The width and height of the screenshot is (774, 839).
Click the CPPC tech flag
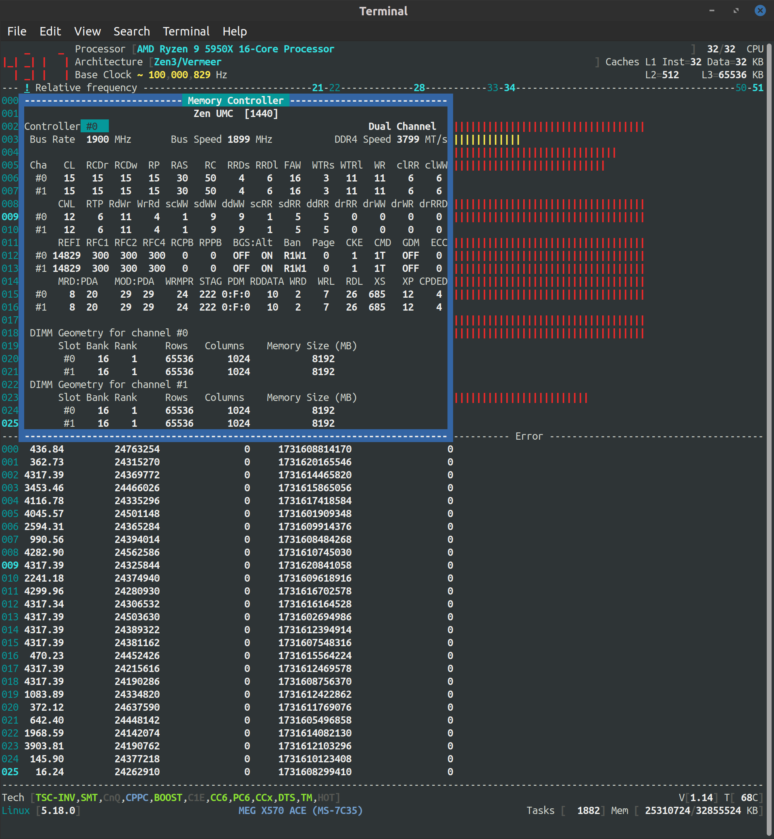click(137, 798)
